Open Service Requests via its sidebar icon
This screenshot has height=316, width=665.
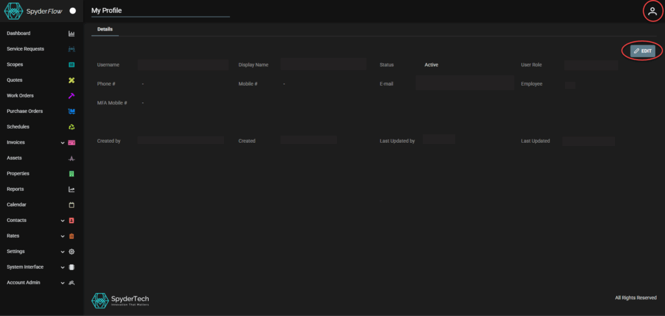point(71,49)
